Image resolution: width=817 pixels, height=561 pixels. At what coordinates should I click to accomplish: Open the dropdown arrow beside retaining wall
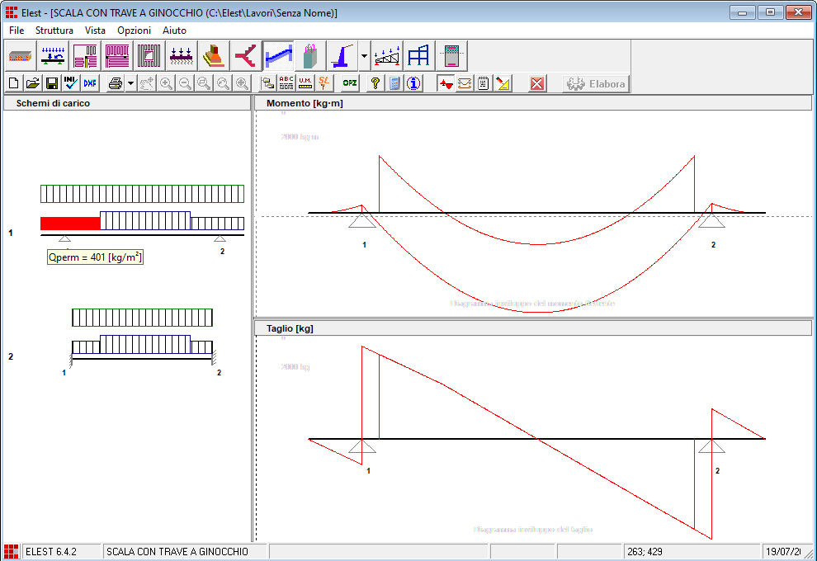(x=364, y=56)
